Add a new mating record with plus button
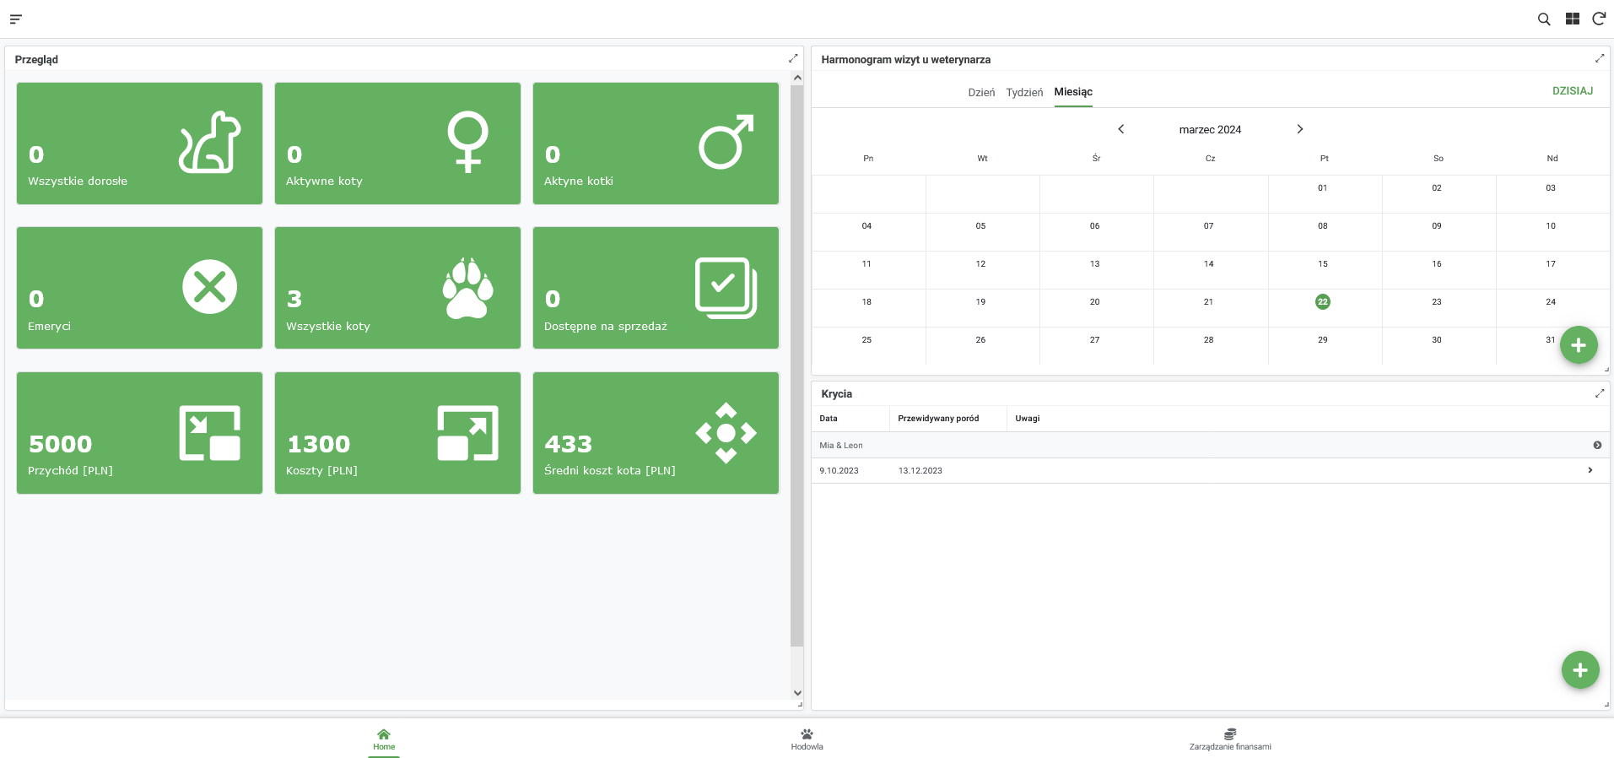 click(1580, 670)
